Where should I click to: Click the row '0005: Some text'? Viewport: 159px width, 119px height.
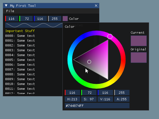click(x=20, y=60)
